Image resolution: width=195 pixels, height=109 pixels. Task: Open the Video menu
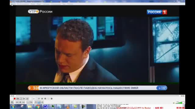click(39, 4)
